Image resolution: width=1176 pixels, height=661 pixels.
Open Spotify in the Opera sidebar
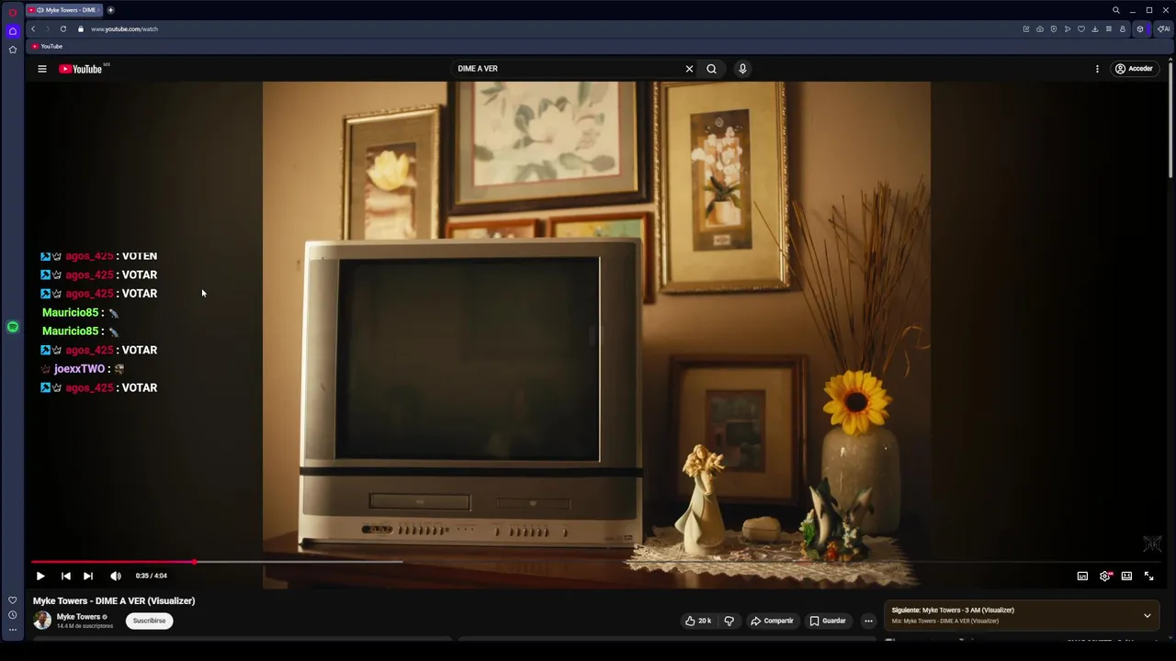[13, 327]
